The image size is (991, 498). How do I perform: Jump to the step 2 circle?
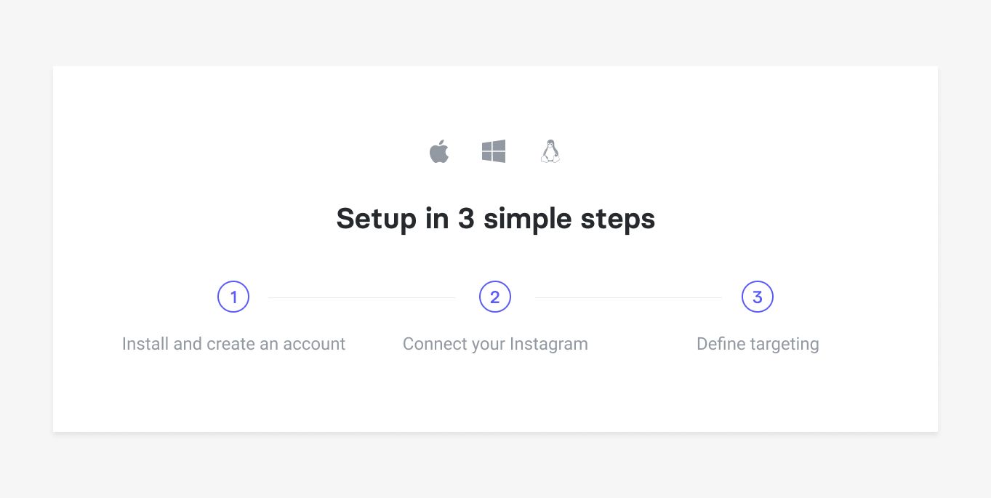[x=495, y=297]
